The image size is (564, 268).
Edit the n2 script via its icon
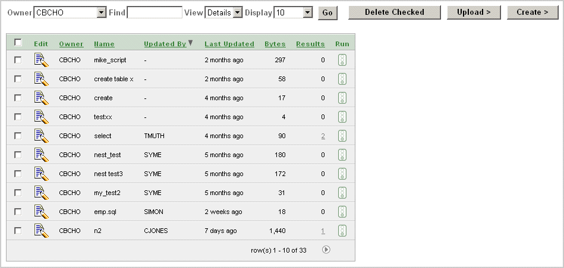pyautogui.click(x=40, y=231)
